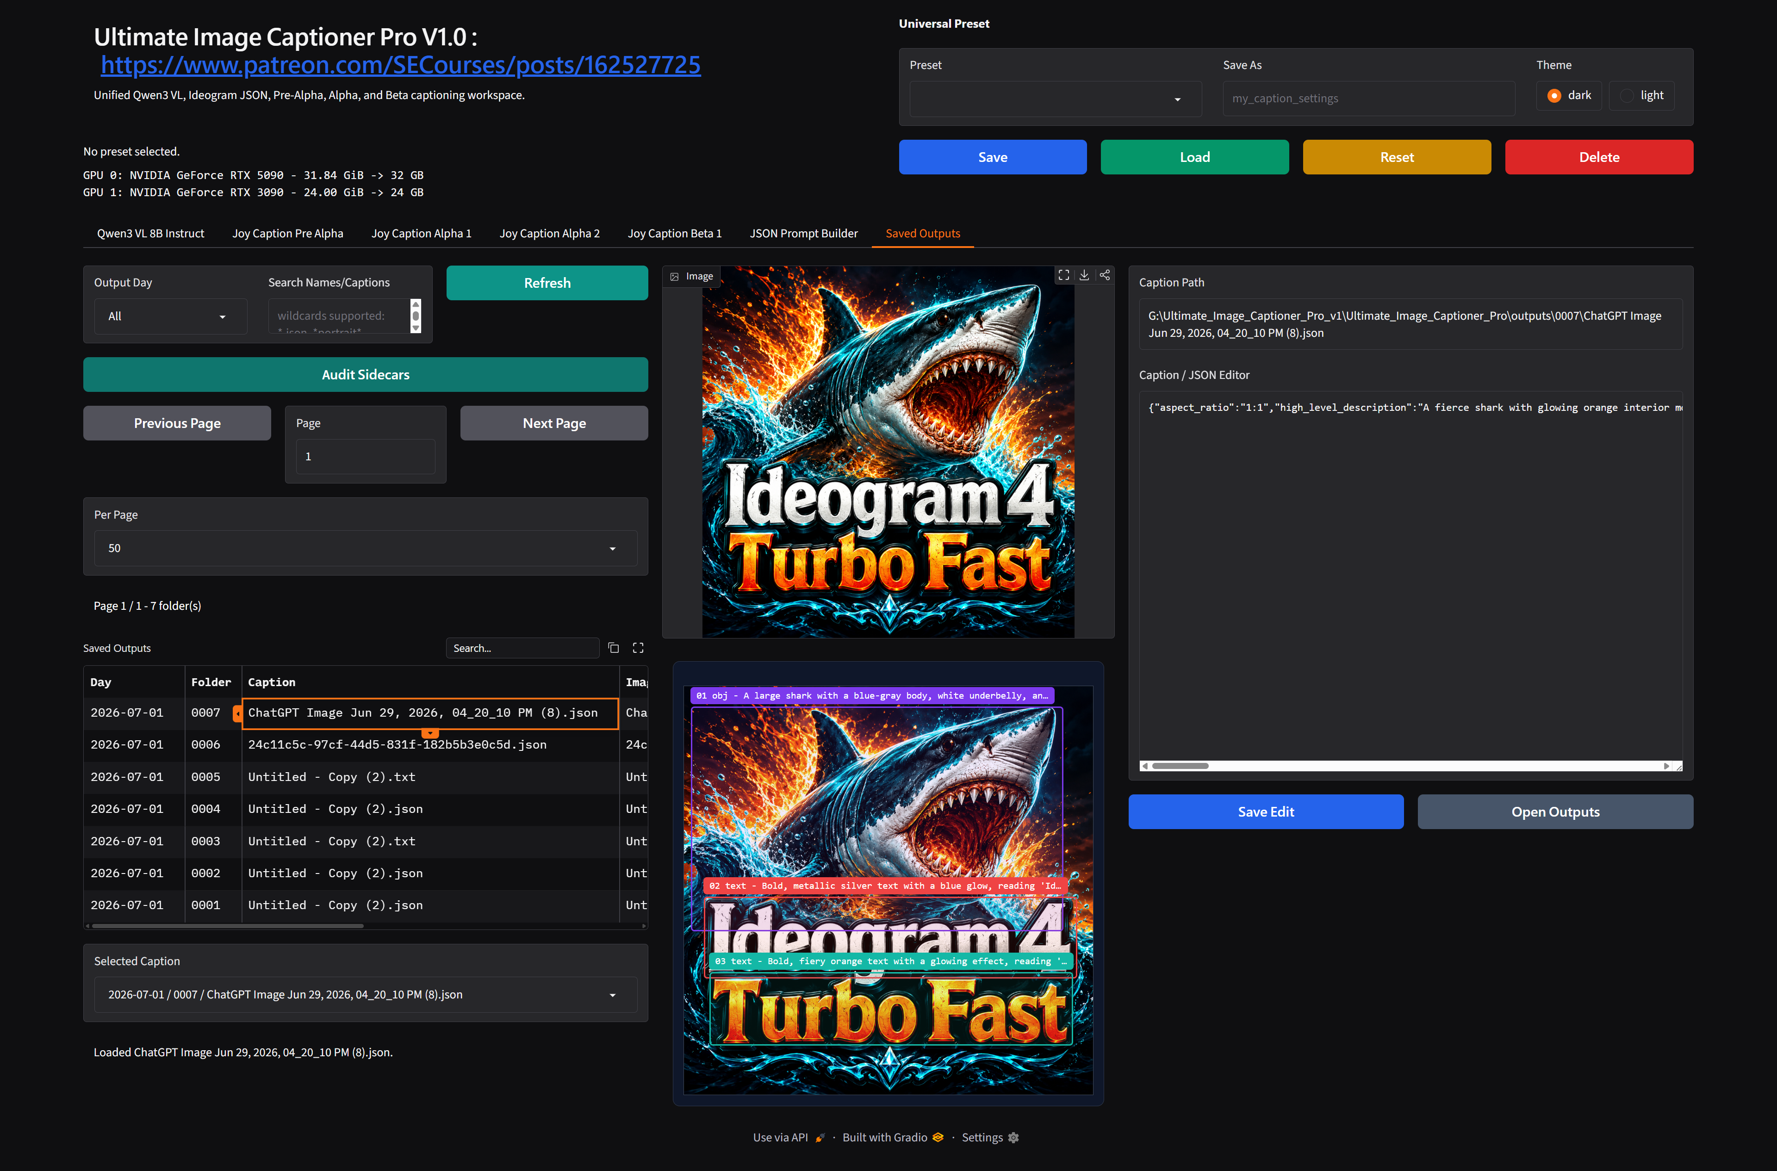Select the "ChatGPT Image Jun 29, 2026, 04_20_10 PM (8).json" cell
Image resolution: width=1777 pixels, height=1171 pixels.
click(430, 713)
